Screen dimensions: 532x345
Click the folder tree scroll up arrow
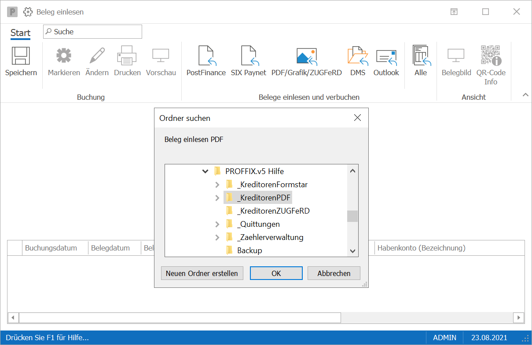click(352, 171)
